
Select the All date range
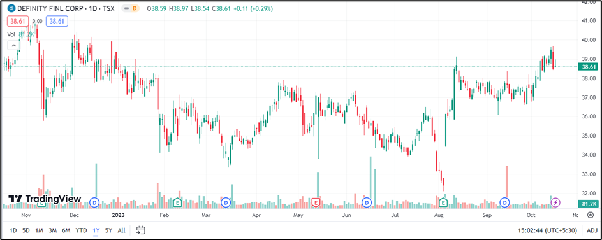[121, 230]
